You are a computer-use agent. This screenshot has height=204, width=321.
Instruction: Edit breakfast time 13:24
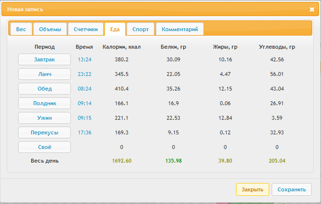pos(85,59)
